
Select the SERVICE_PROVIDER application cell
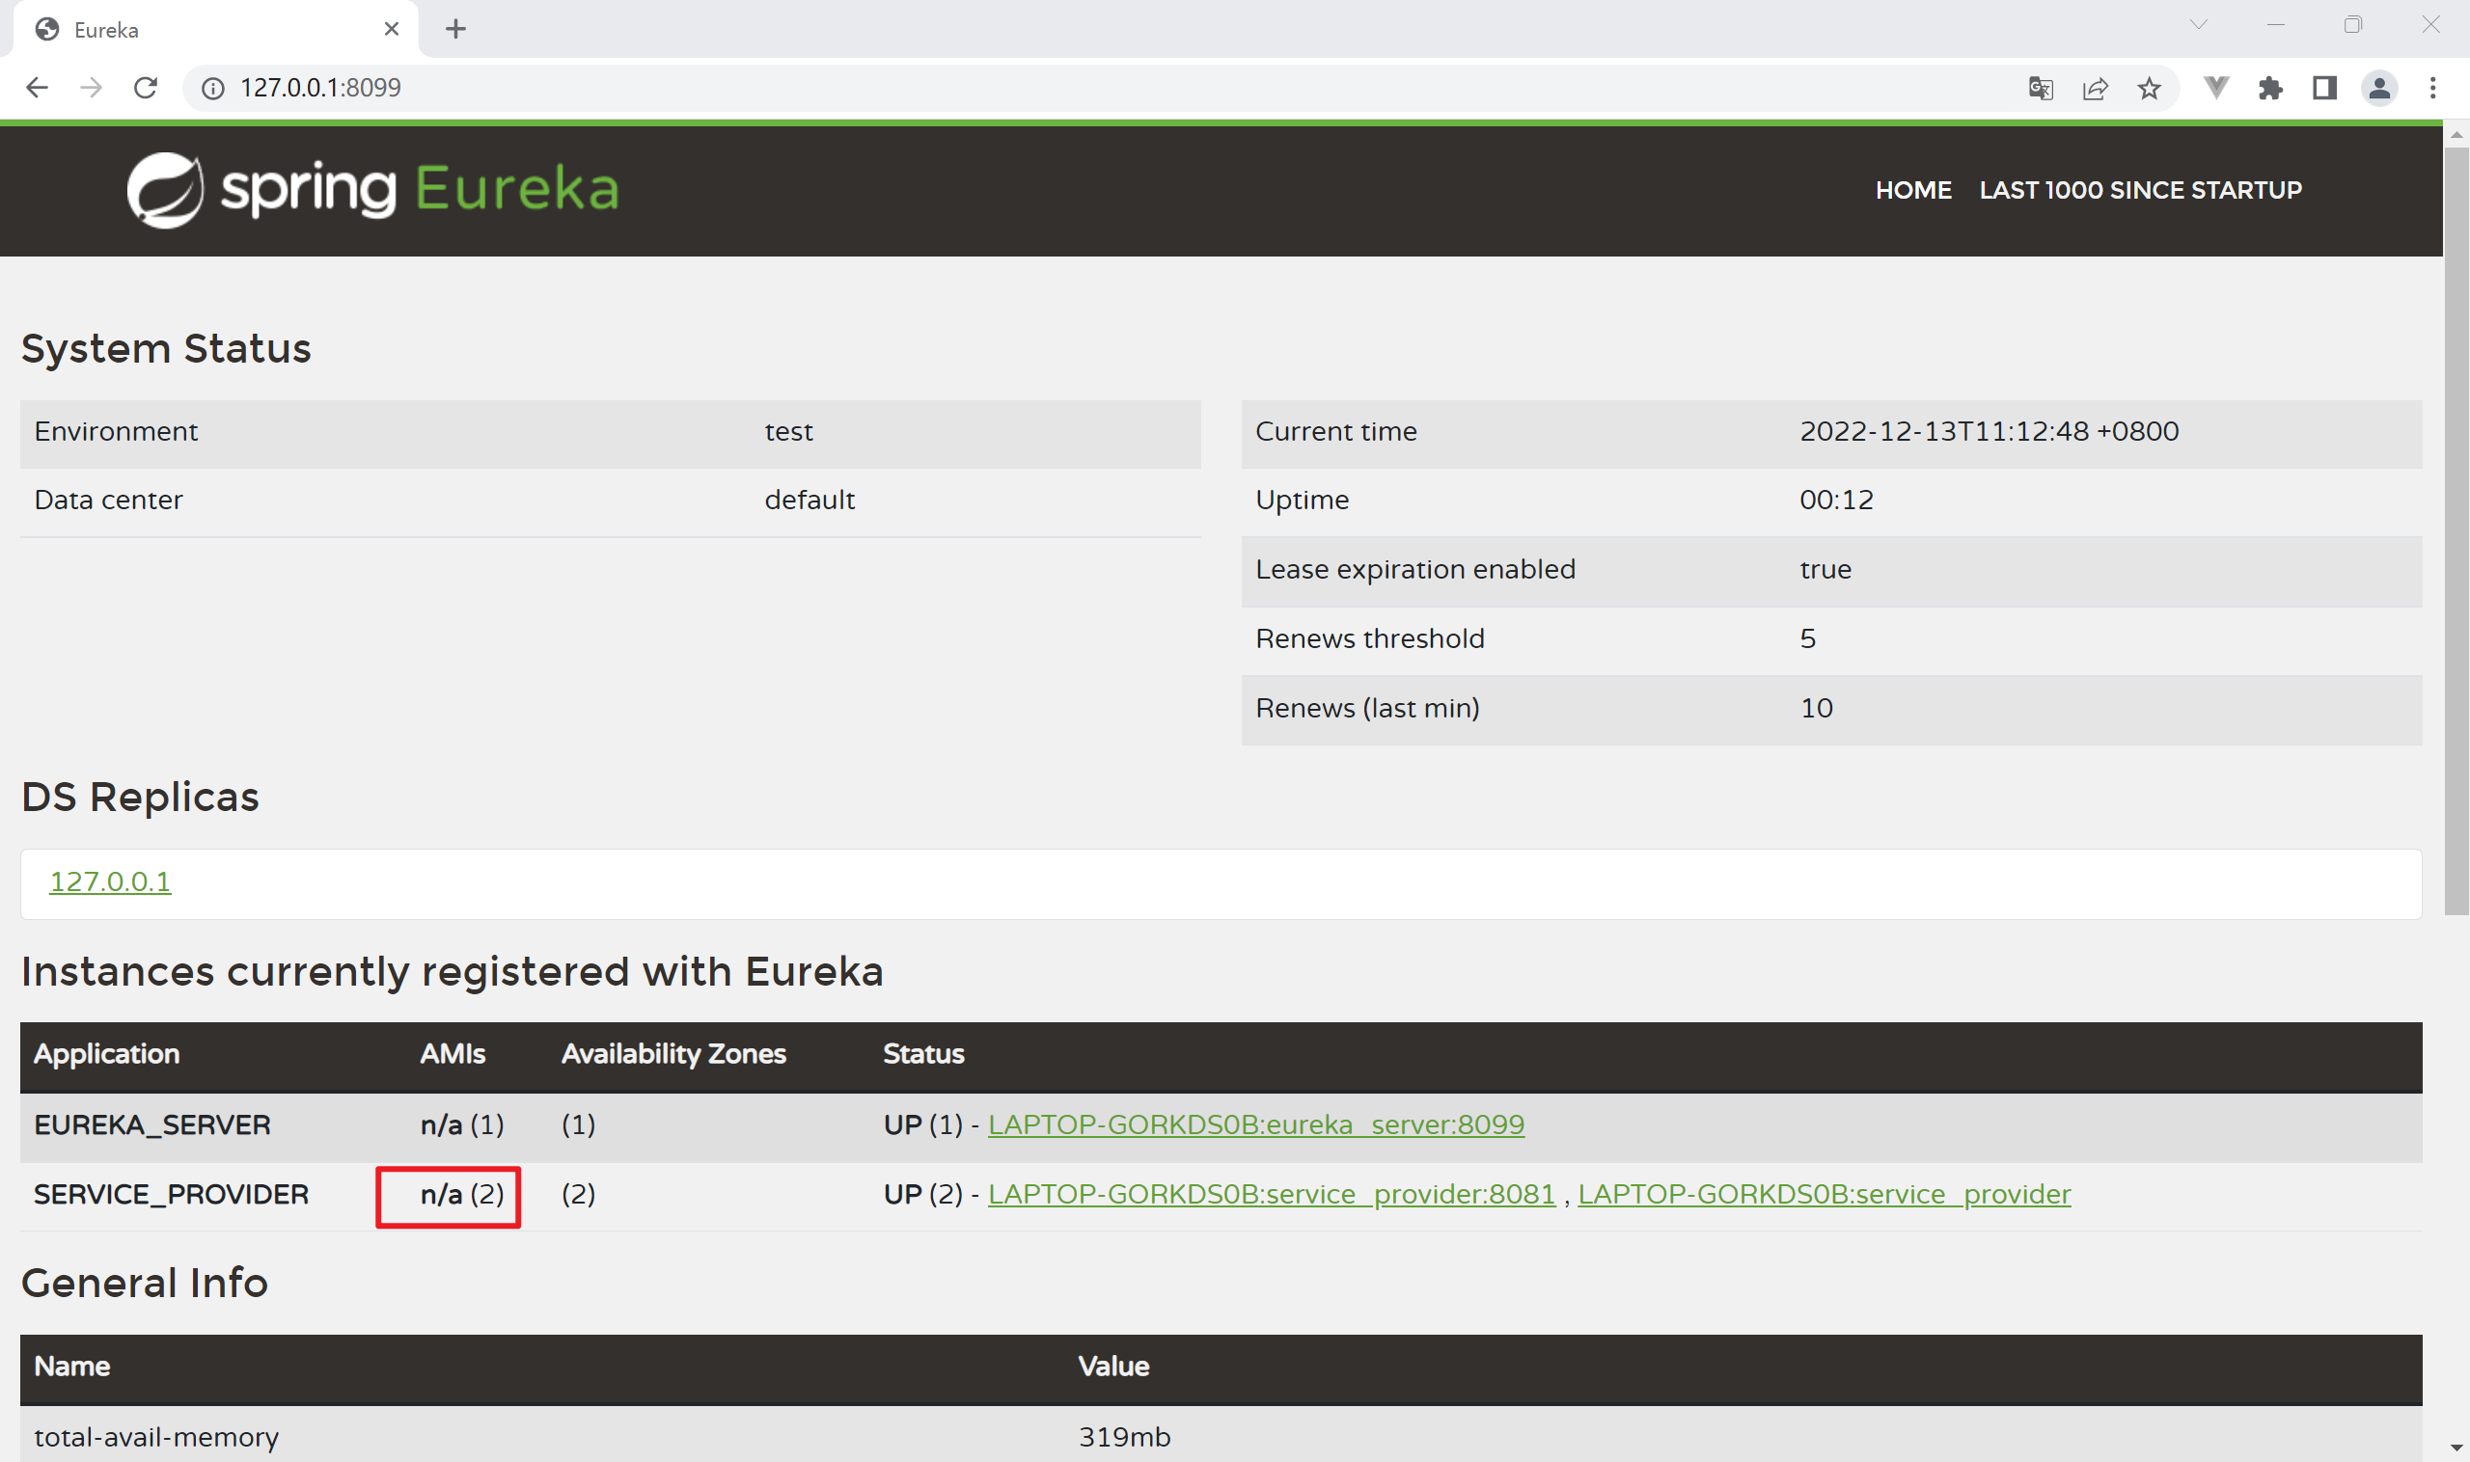[x=172, y=1195]
